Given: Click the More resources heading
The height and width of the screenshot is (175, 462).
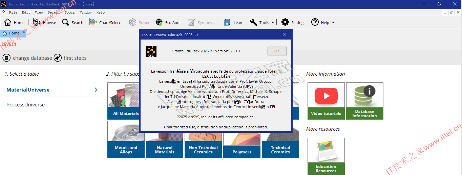Looking at the screenshot, I should (323, 129).
